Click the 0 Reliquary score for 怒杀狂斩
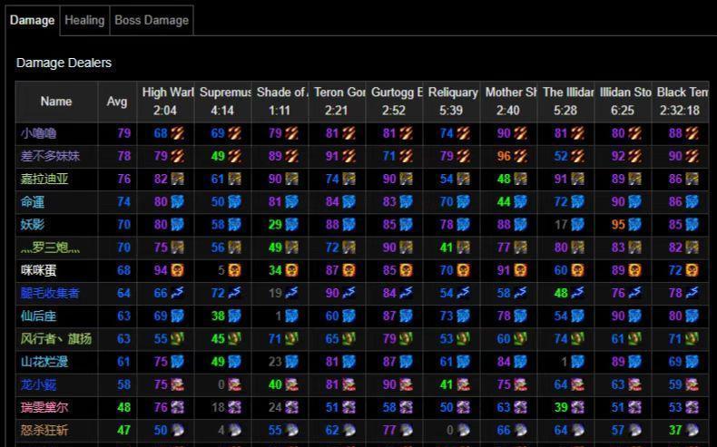 click(450, 430)
